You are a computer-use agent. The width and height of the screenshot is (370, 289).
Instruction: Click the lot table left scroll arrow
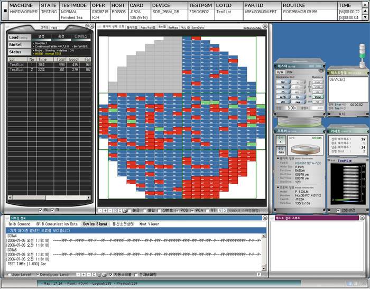pyautogui.click(x=10, y=197)
